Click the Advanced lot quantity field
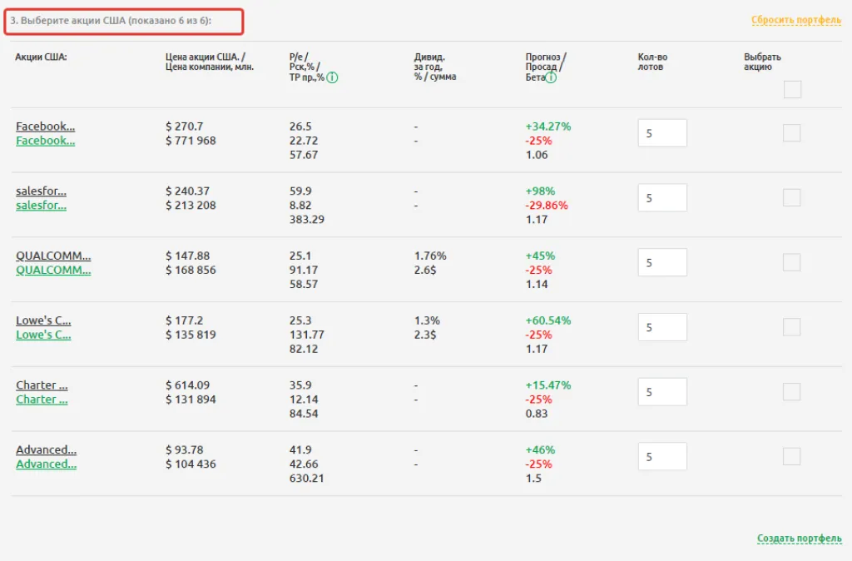The height and width of the screenshot is (561, 852). pyautogui.click(x=662, y=456)
